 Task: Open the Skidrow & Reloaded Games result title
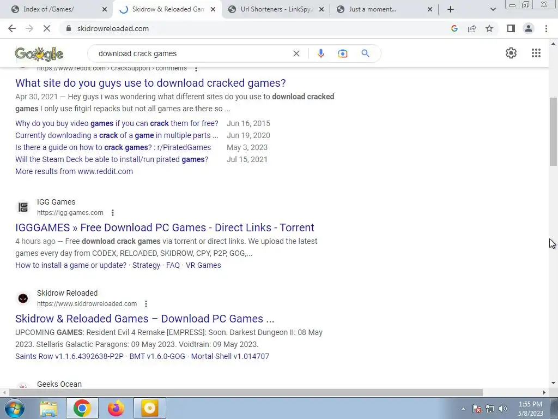coord(145,319)
